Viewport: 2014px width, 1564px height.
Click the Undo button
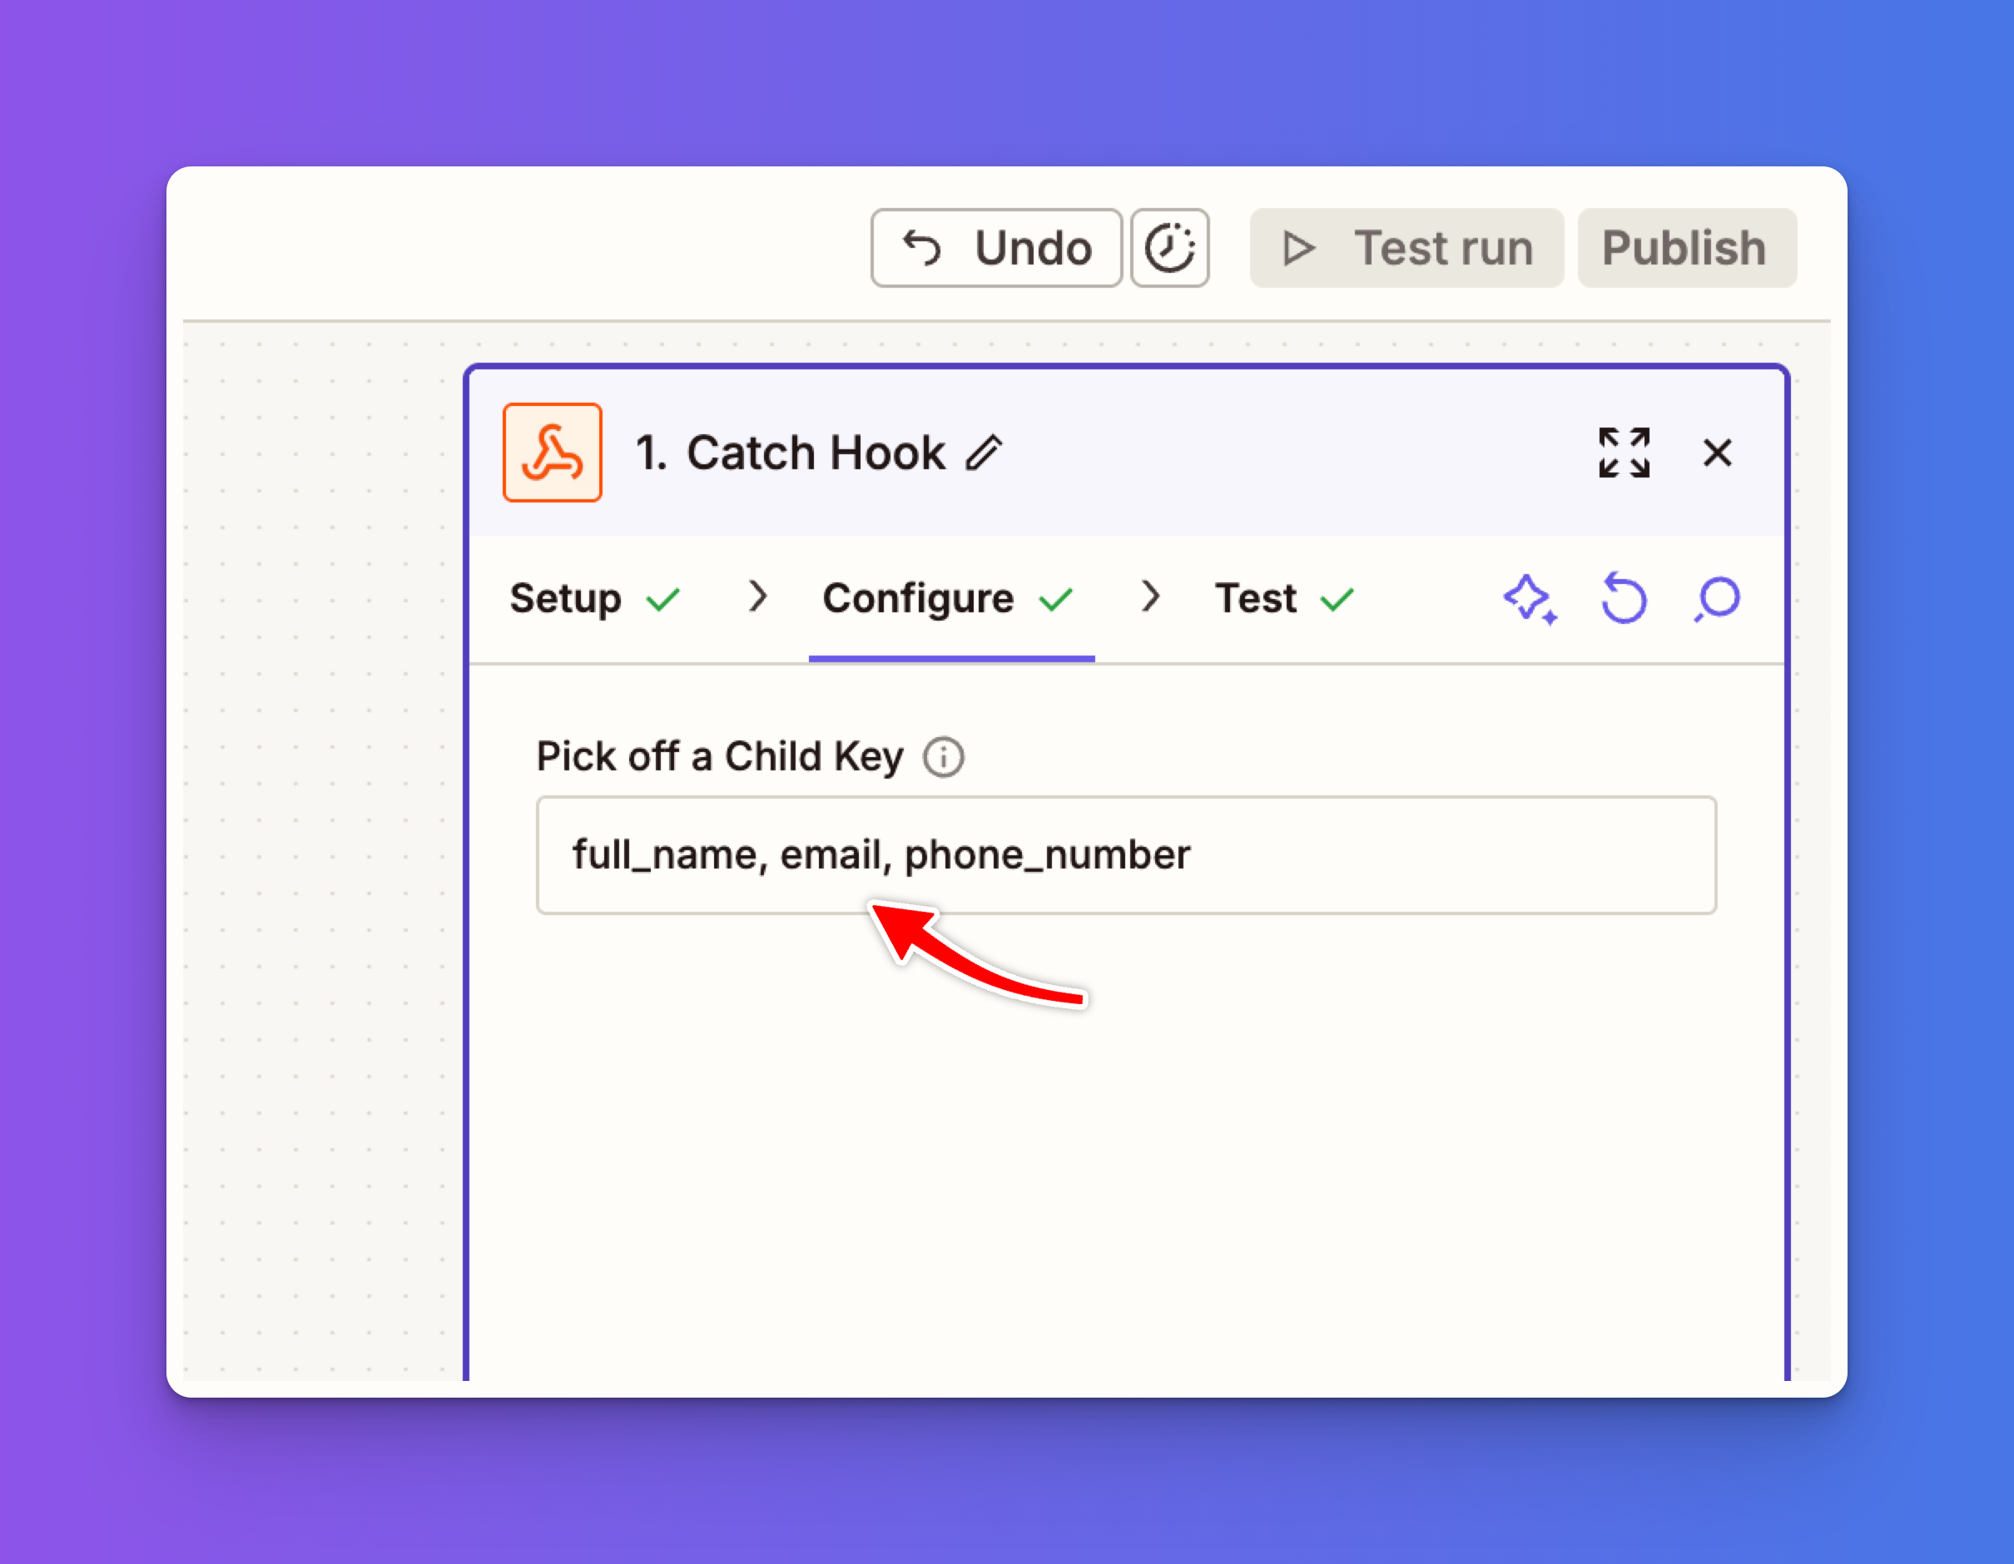coord(996,248)
